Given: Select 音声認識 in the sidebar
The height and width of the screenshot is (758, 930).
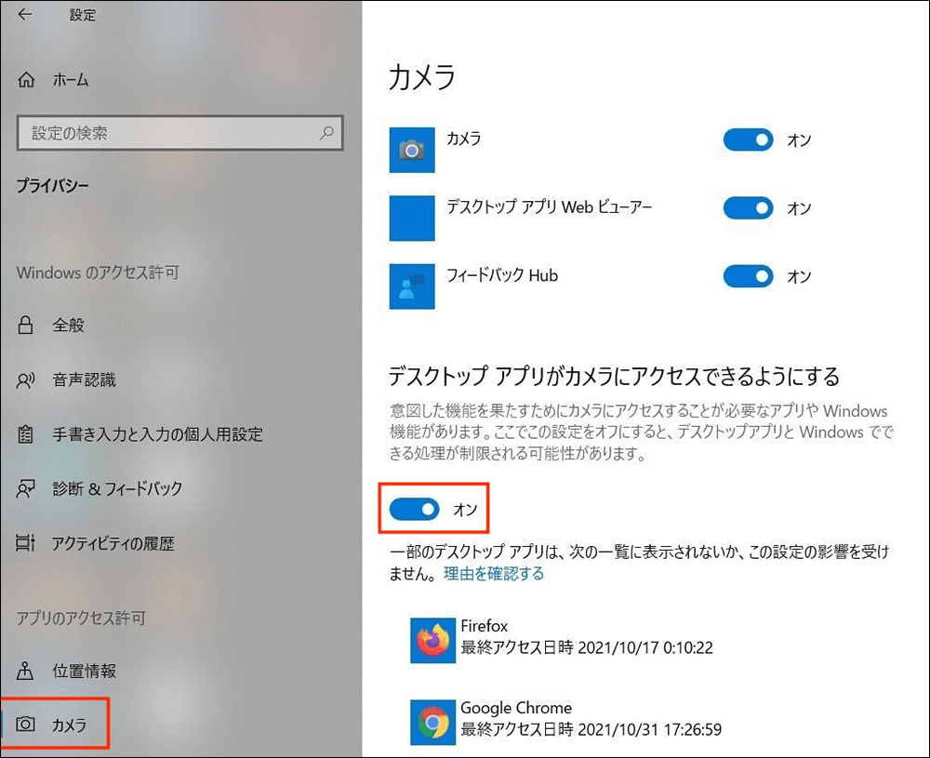Looking at the screenshot, I should click(85, 379).
